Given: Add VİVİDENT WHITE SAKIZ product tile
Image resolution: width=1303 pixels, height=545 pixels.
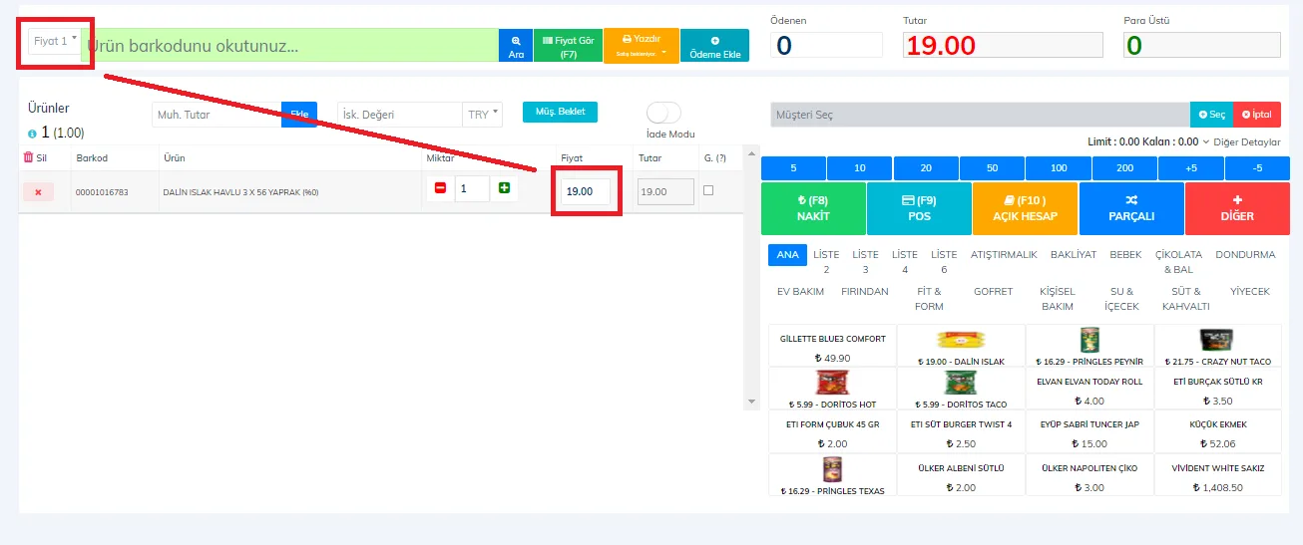Looking at the screenshot, I should 1218,475.
